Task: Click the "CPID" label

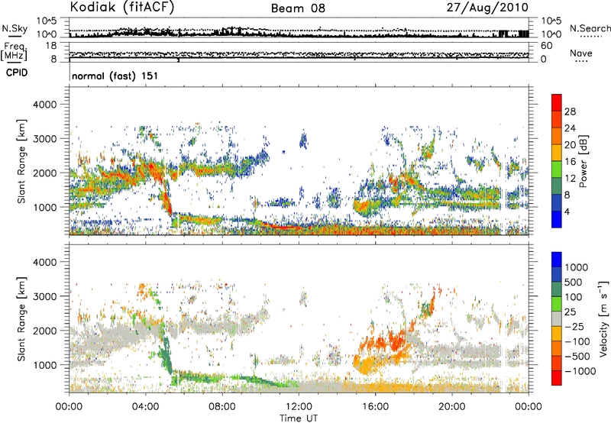Action: point(17,73)
